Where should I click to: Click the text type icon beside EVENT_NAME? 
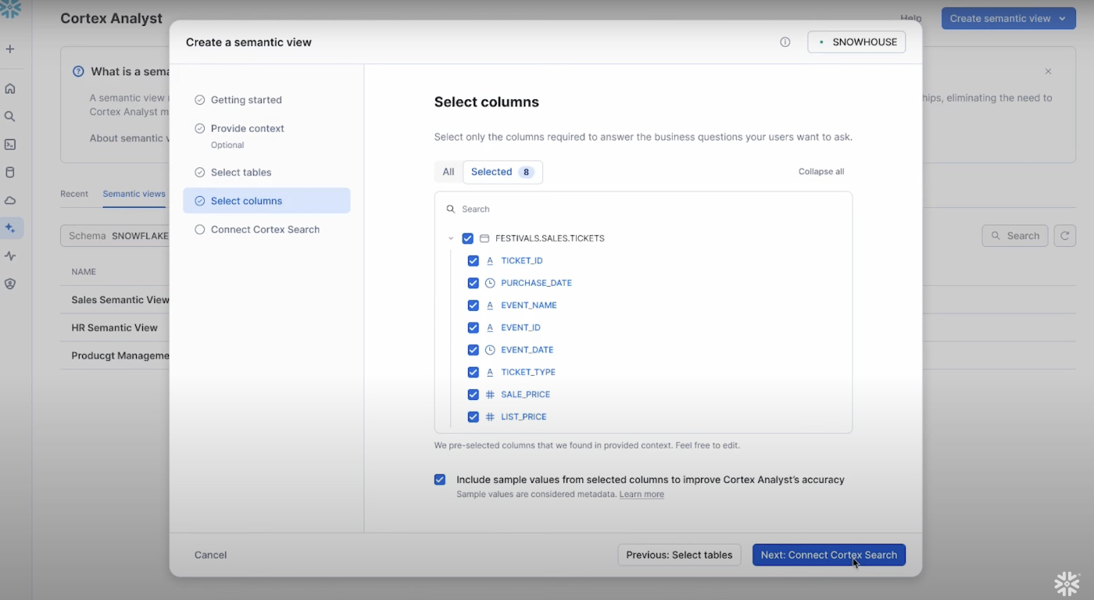coord(490,305)
